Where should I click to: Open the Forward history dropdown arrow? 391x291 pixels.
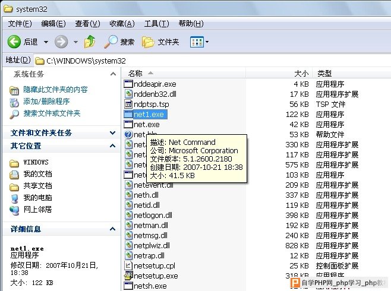pos(75,42)
